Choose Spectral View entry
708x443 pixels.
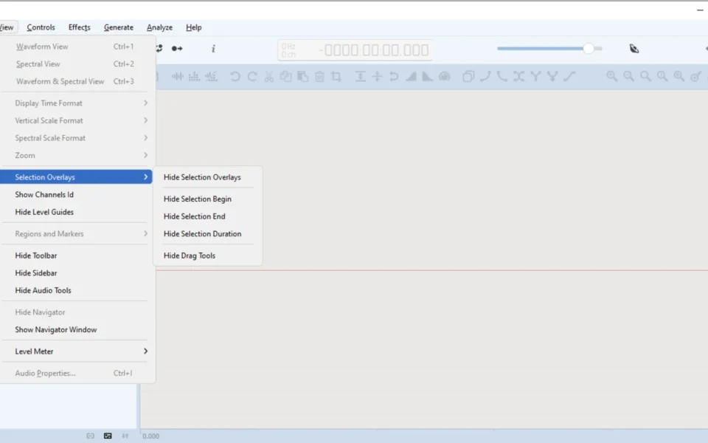pos(76,64)
